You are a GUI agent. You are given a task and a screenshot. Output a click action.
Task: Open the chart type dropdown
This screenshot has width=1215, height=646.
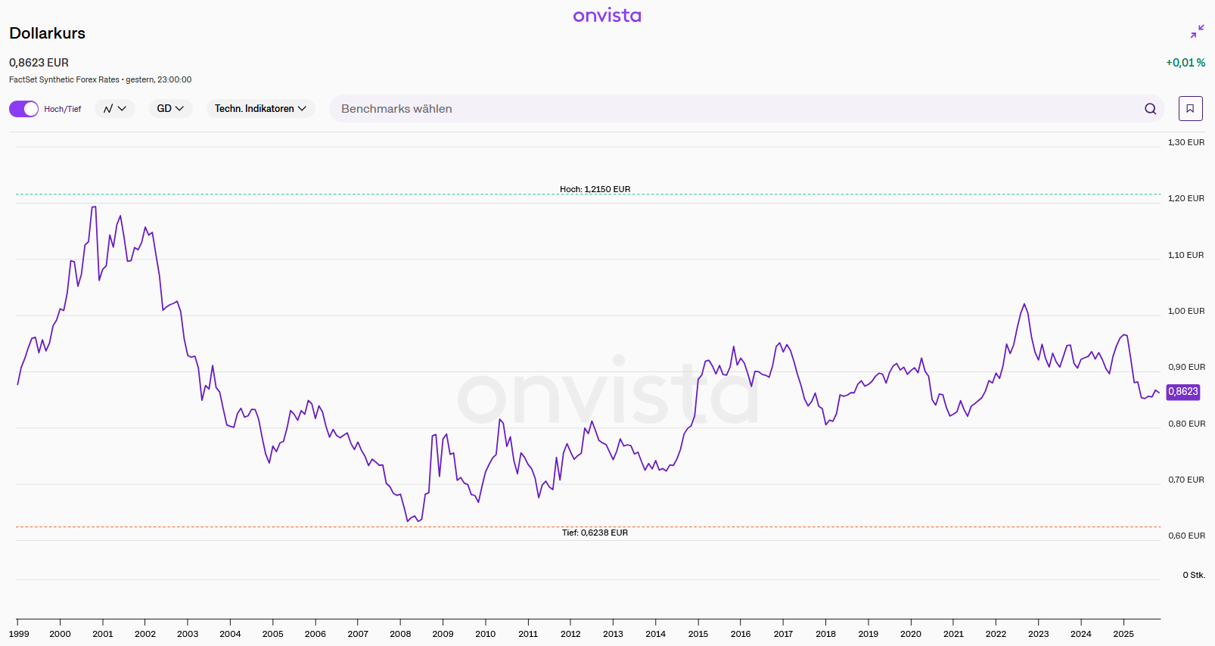pyautogui.click(x=115, y=109)
